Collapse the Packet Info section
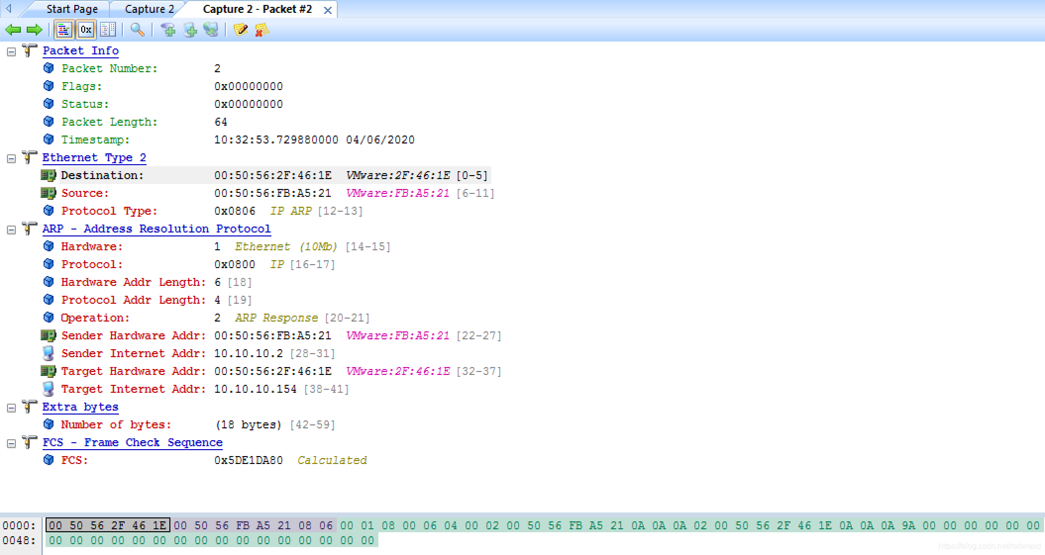 point(11,51)
